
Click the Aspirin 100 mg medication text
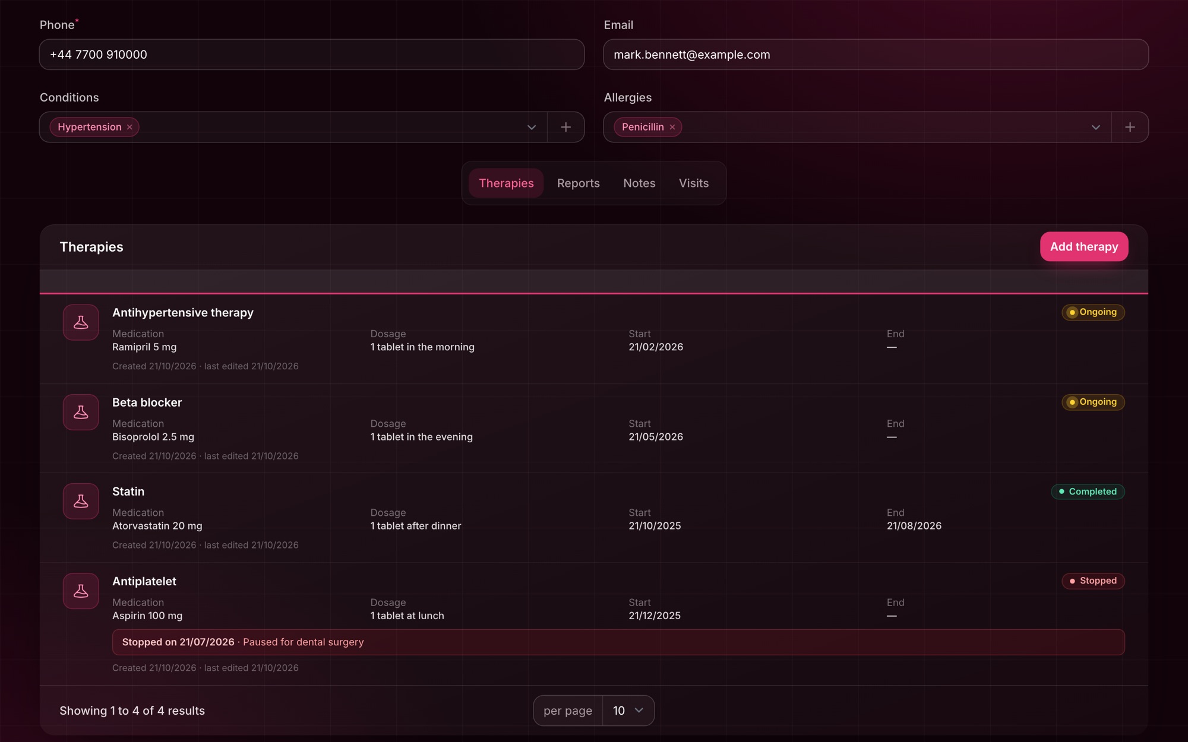tap(147, 616)
